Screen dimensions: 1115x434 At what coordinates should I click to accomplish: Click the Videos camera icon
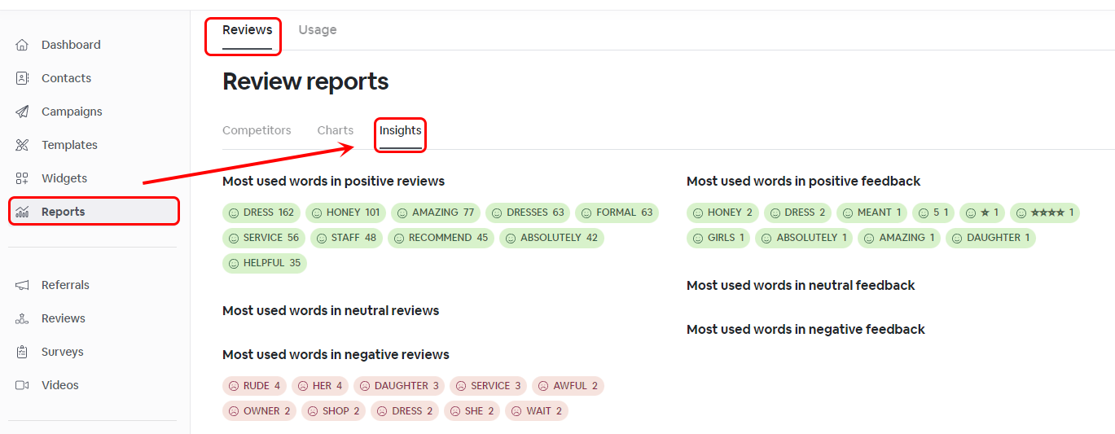pyautogui.click(x=23, y=385)
